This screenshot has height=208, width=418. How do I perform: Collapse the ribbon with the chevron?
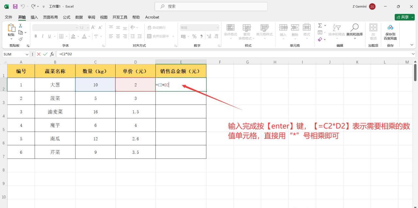click(412, 45)
